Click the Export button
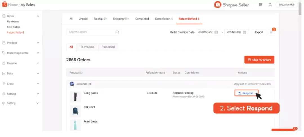Image resolution: width=304 pixels, height=137 pixels. coord(259,32)
